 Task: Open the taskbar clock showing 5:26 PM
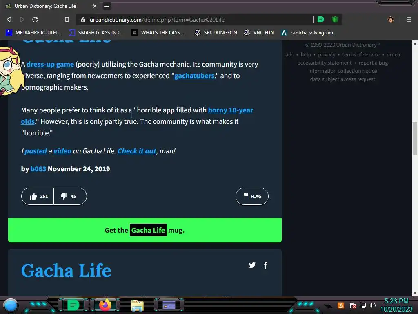[x=396, y=305]
